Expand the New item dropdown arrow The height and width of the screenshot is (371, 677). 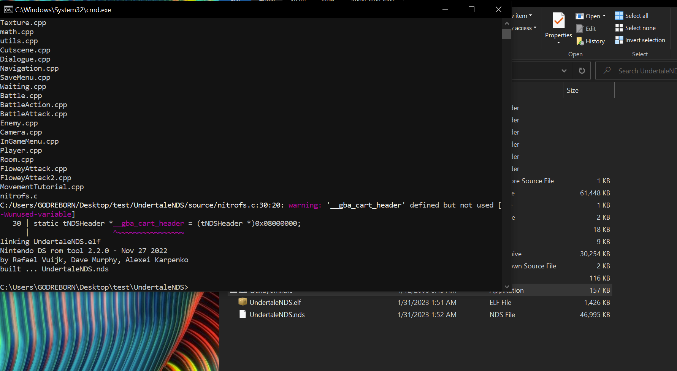530,16
